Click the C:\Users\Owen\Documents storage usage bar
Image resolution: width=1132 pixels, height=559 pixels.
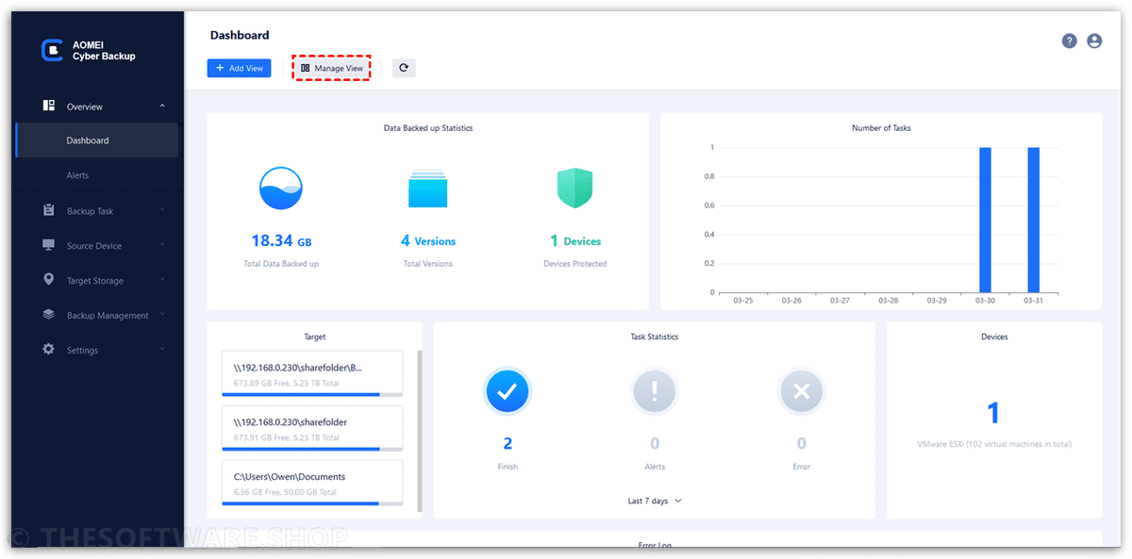[312, 503]
